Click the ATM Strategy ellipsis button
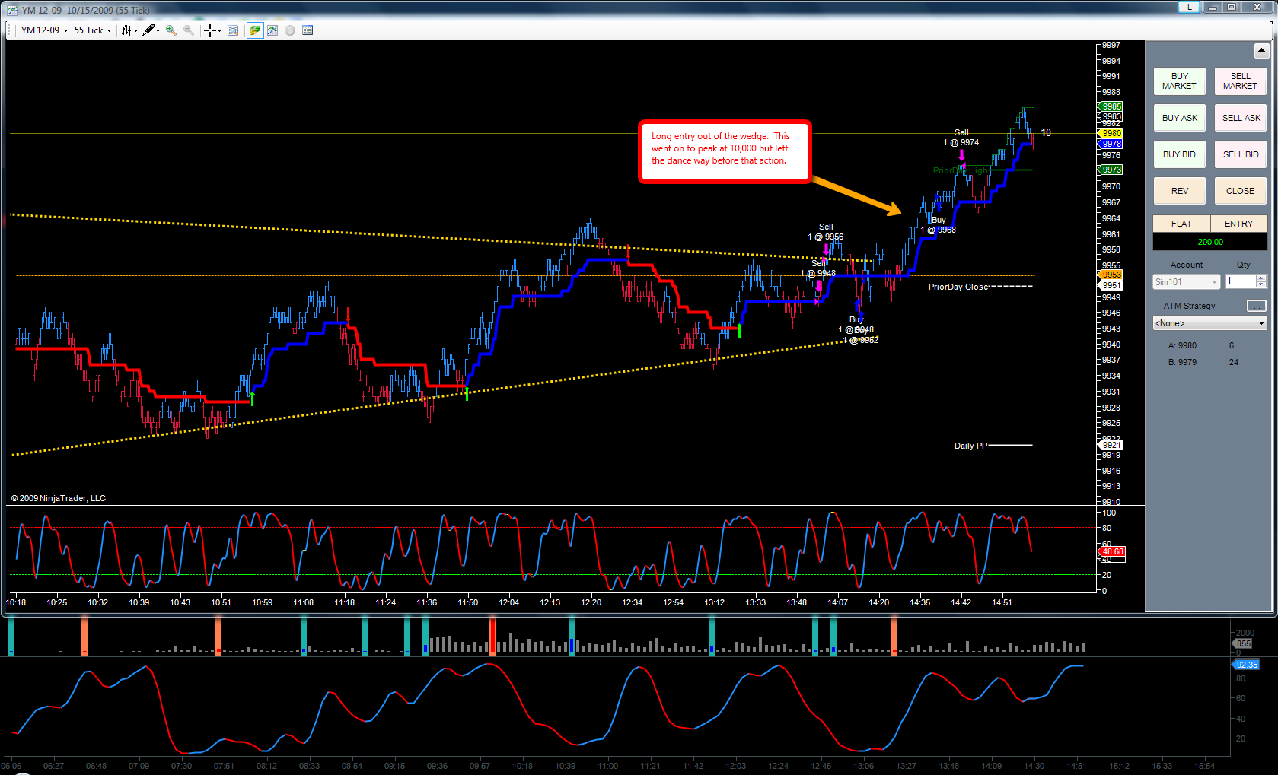1278x775 pixels. coord(1256,306)
